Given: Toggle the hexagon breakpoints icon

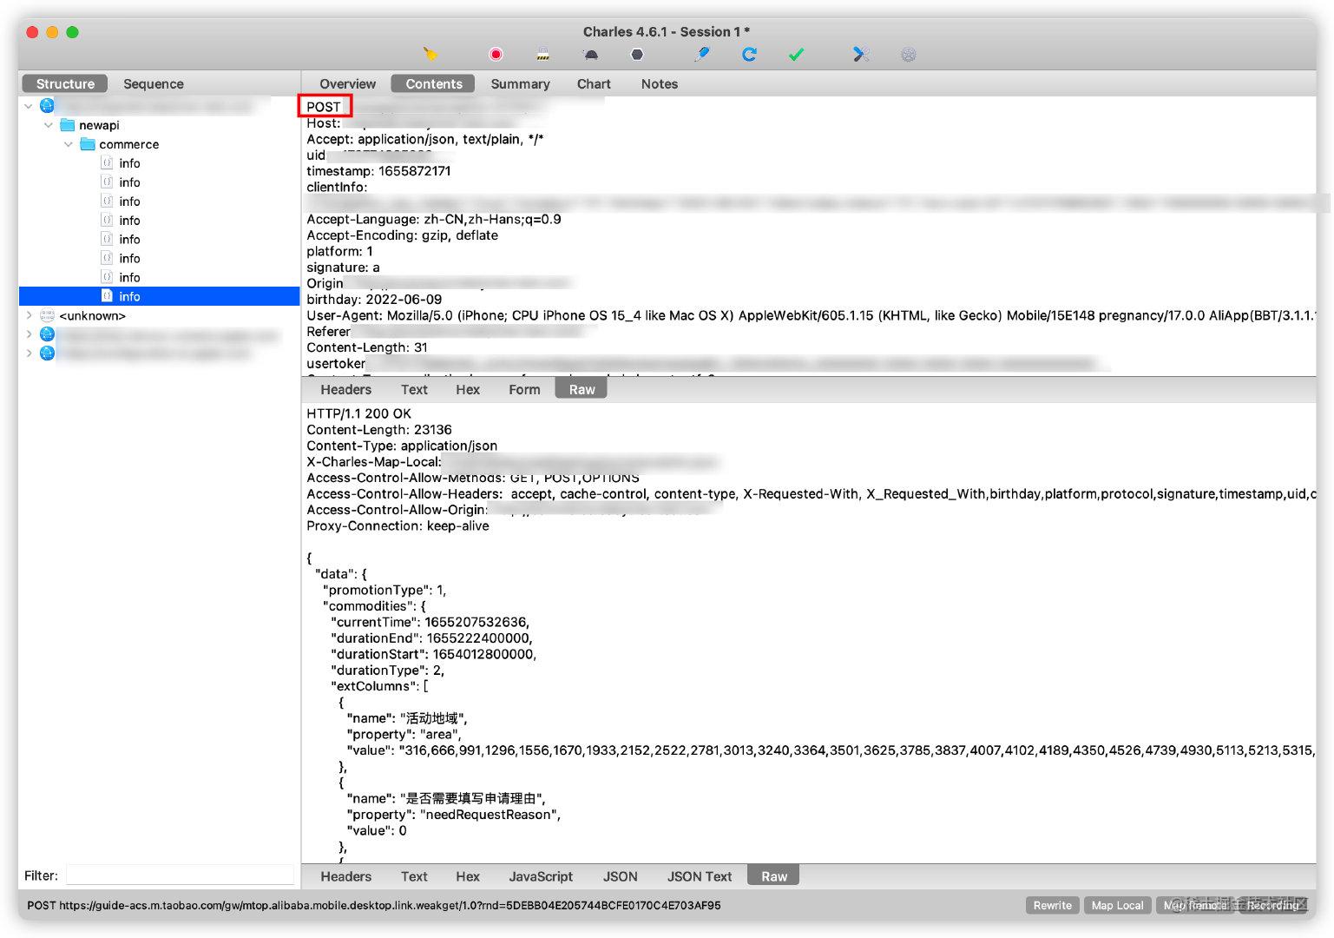Looking at the screenshot, I should coord(637,55).
